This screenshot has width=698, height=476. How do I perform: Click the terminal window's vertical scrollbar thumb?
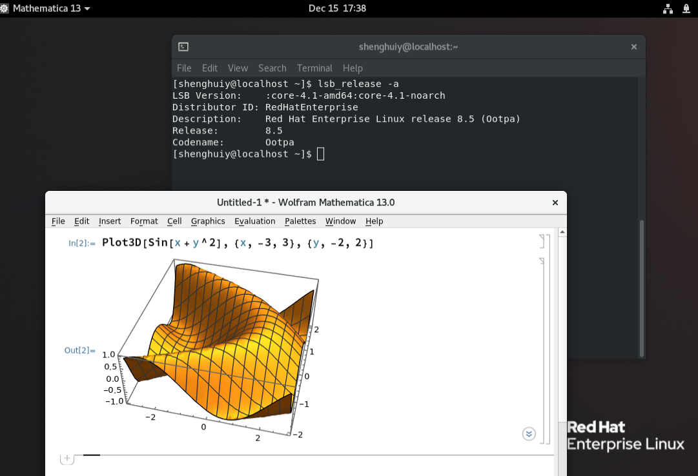[x=641, y=288]
